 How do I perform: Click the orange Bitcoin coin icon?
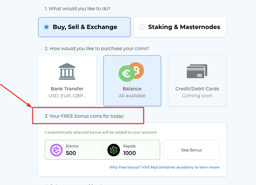[138, 70]
